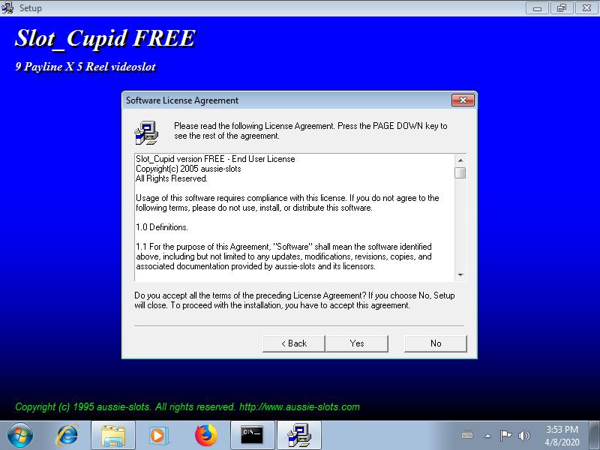Click the Show Desktop strip after the clock
600x450 pixels.
pos(595,436)
